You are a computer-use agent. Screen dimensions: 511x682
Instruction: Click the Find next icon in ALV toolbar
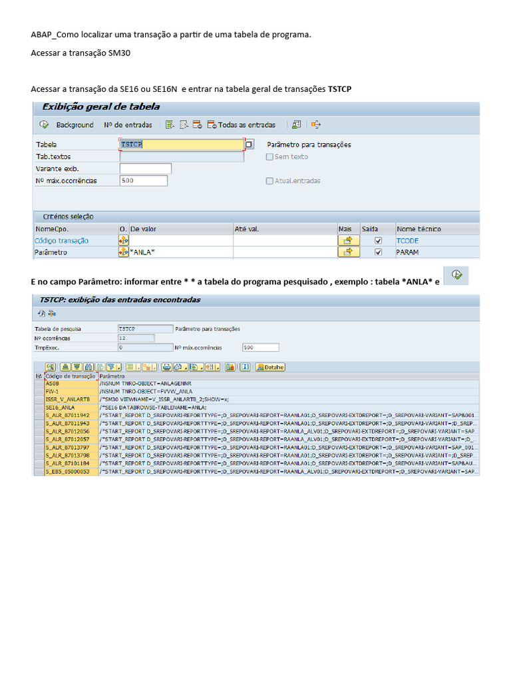(100, 367)
